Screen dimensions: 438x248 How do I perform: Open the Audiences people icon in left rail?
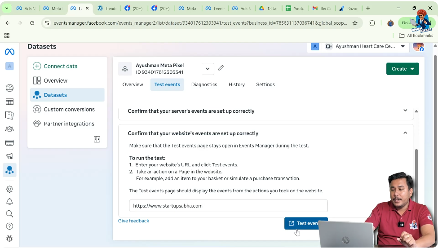click(x=9, y=129)
